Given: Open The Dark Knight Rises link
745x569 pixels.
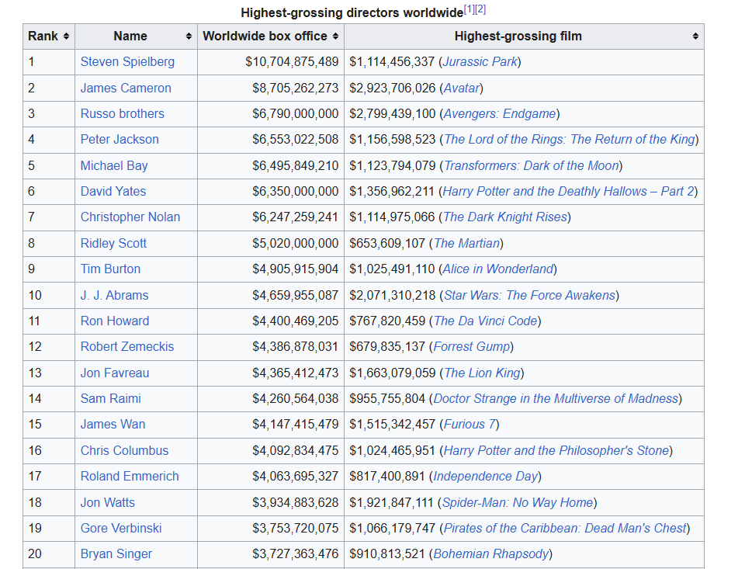Looking at the screenshot, I should point(505,217).
